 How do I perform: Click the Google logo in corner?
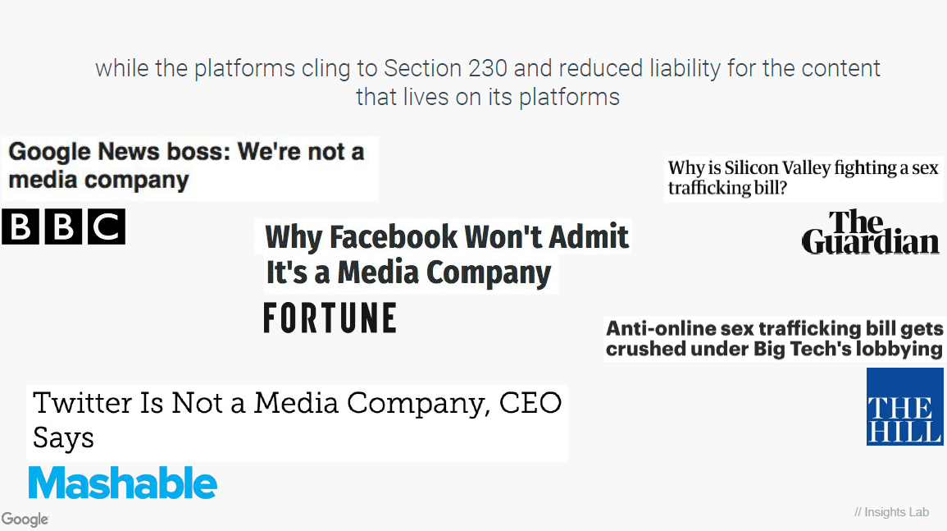(25, 519)
